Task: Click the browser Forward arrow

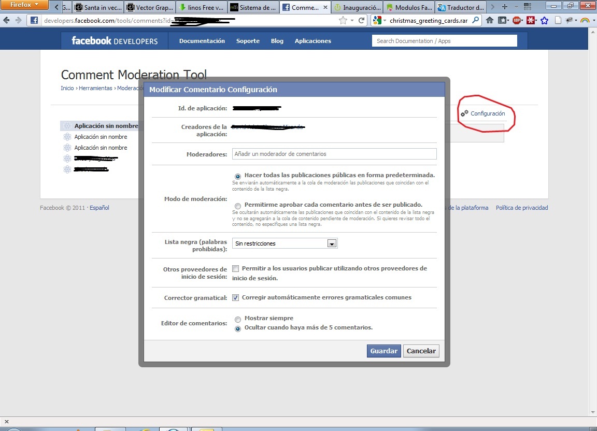Action: click(18, 21)
